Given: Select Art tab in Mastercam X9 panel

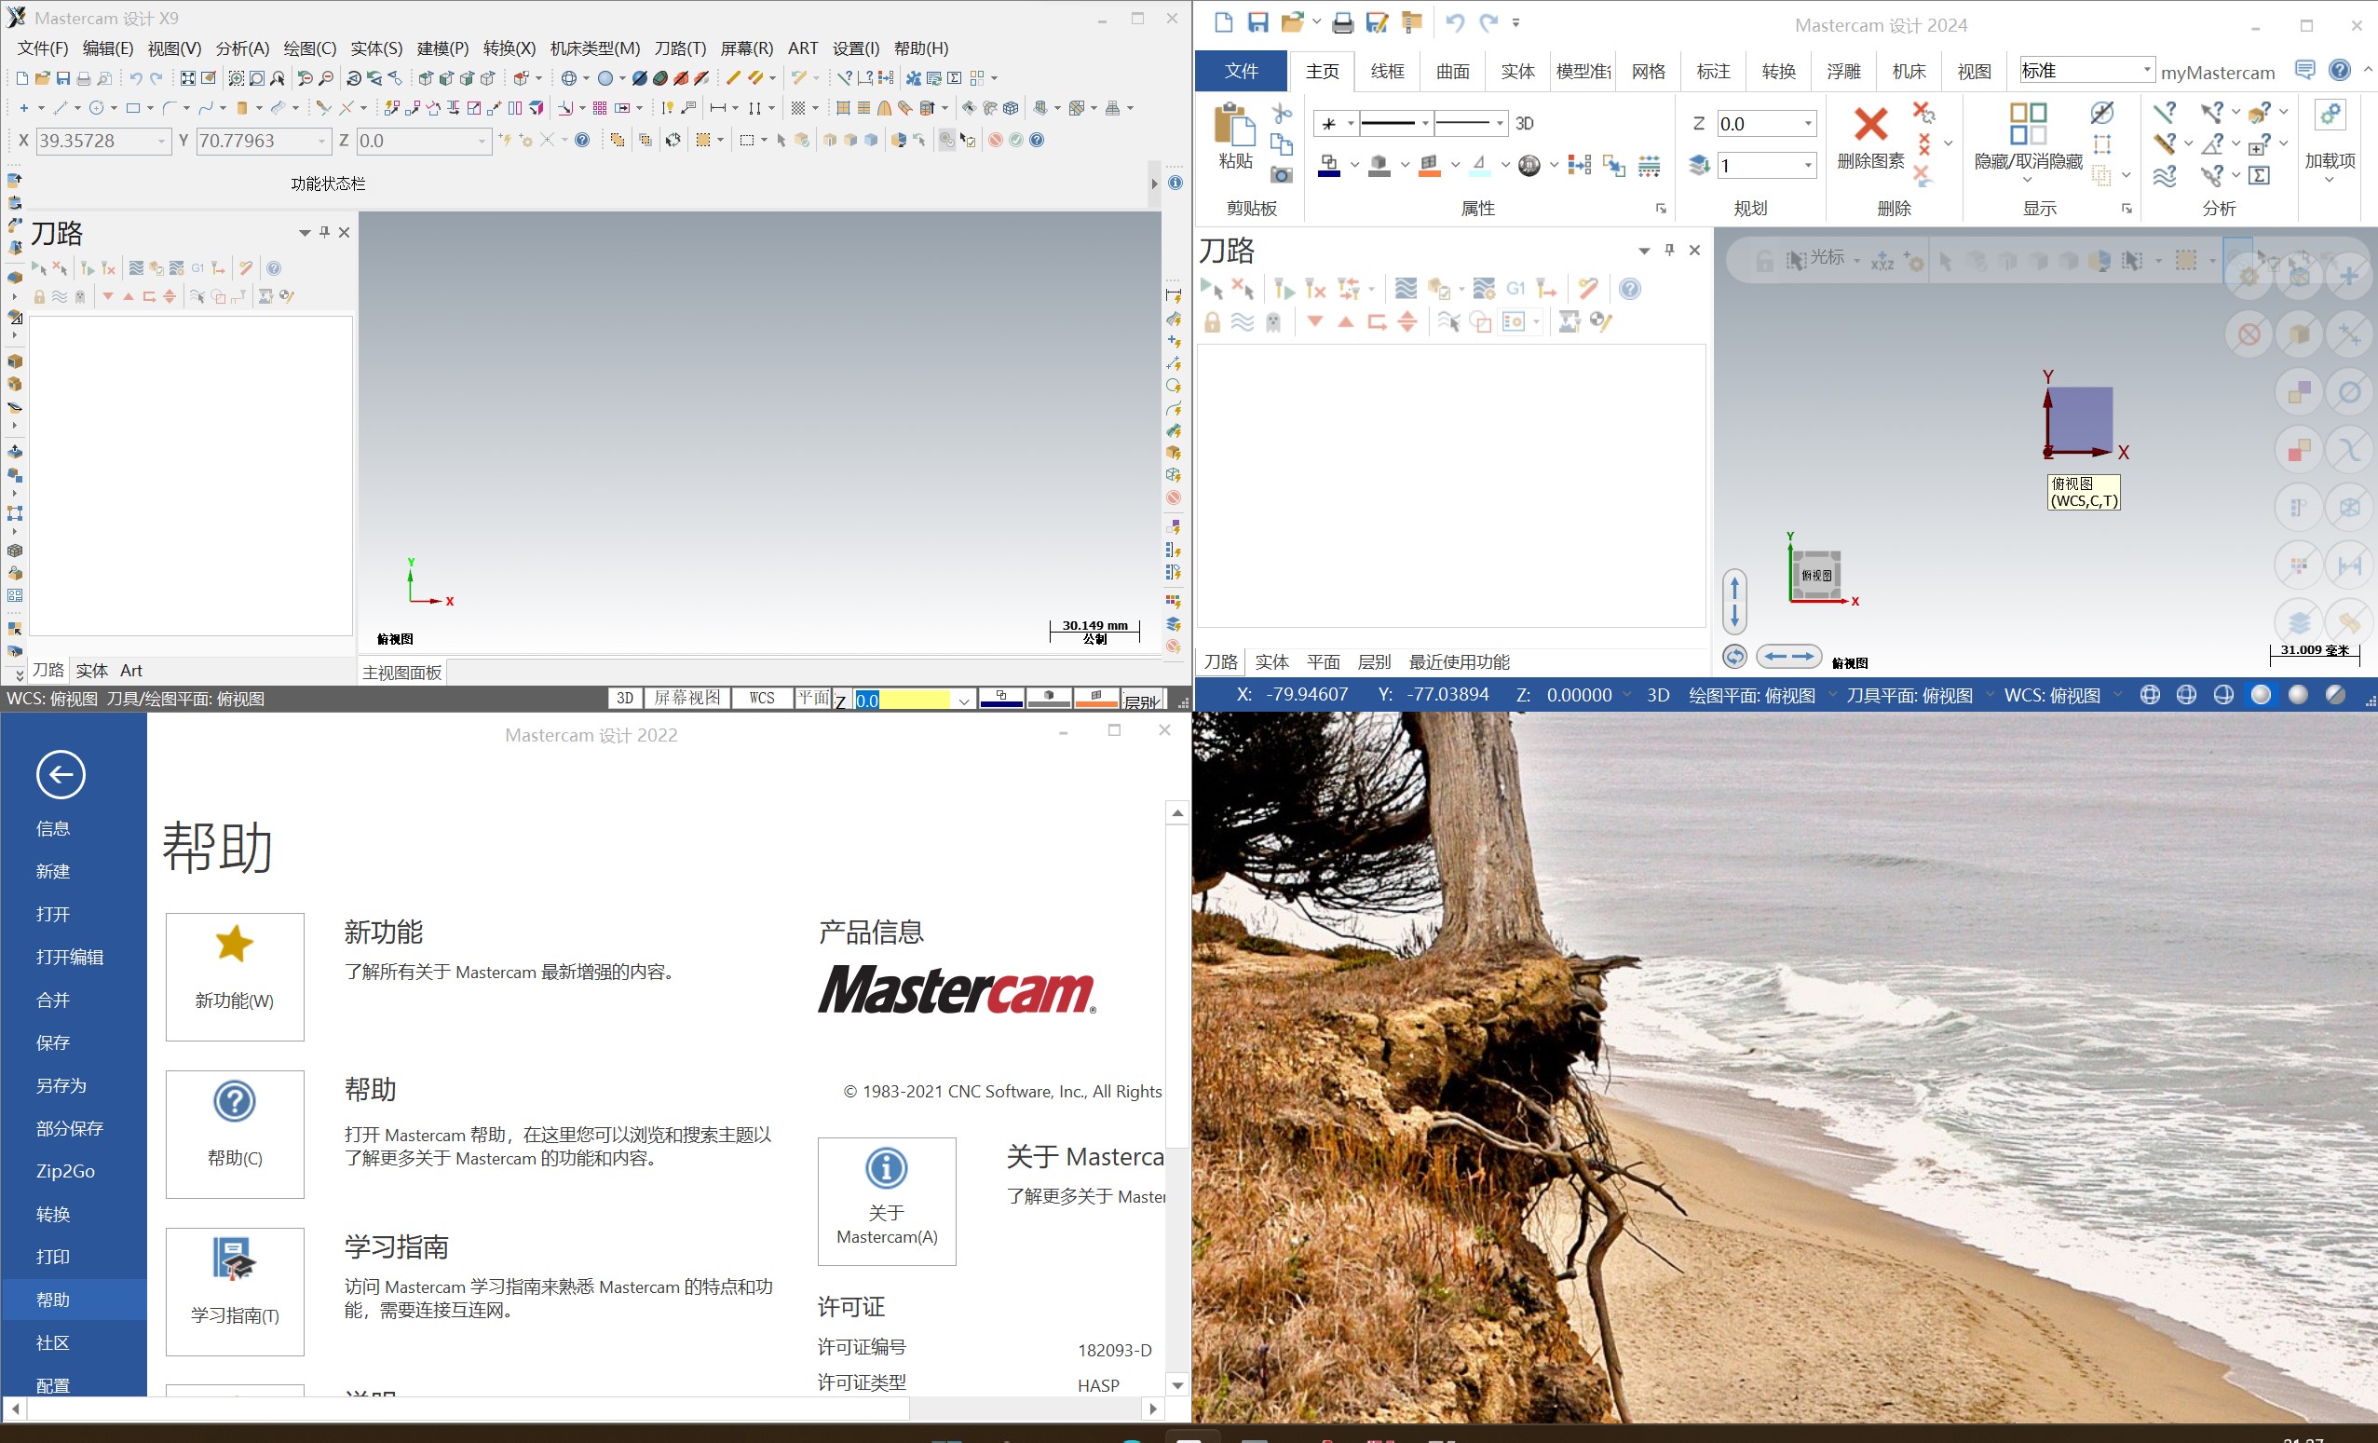Looking at the screenshot, I should (x=131, y=670).
